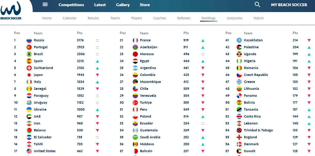Viewport: 315px width, 156px height.
Task: Open the Portugal team link
Action: click(41, 47)
